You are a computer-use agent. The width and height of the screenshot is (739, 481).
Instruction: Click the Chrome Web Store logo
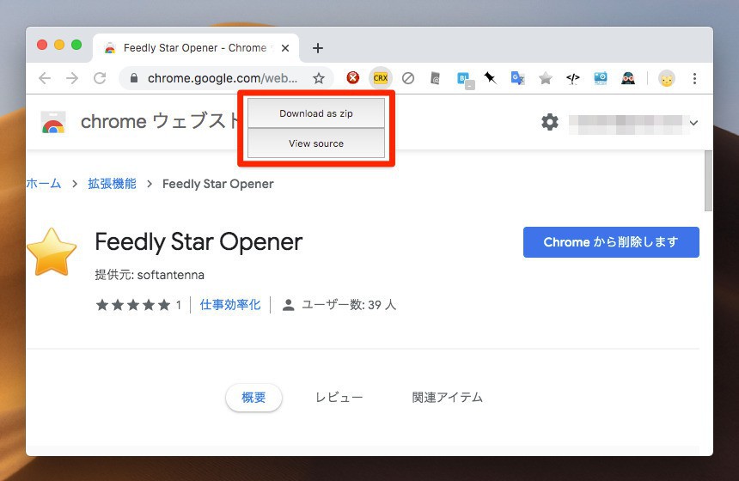(52, 122)
